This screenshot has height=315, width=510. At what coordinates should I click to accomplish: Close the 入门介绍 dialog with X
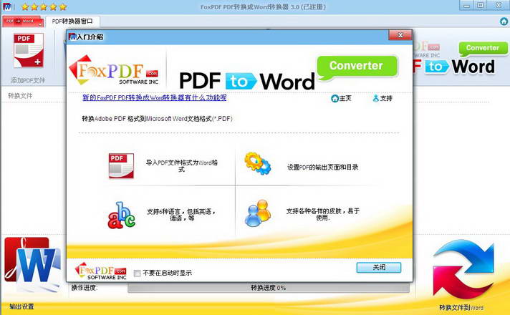(x=400, y=35)
